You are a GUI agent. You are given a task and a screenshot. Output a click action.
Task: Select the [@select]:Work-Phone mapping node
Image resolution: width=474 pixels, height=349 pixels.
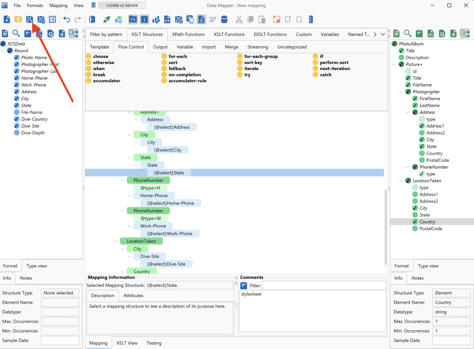point(170,234)
